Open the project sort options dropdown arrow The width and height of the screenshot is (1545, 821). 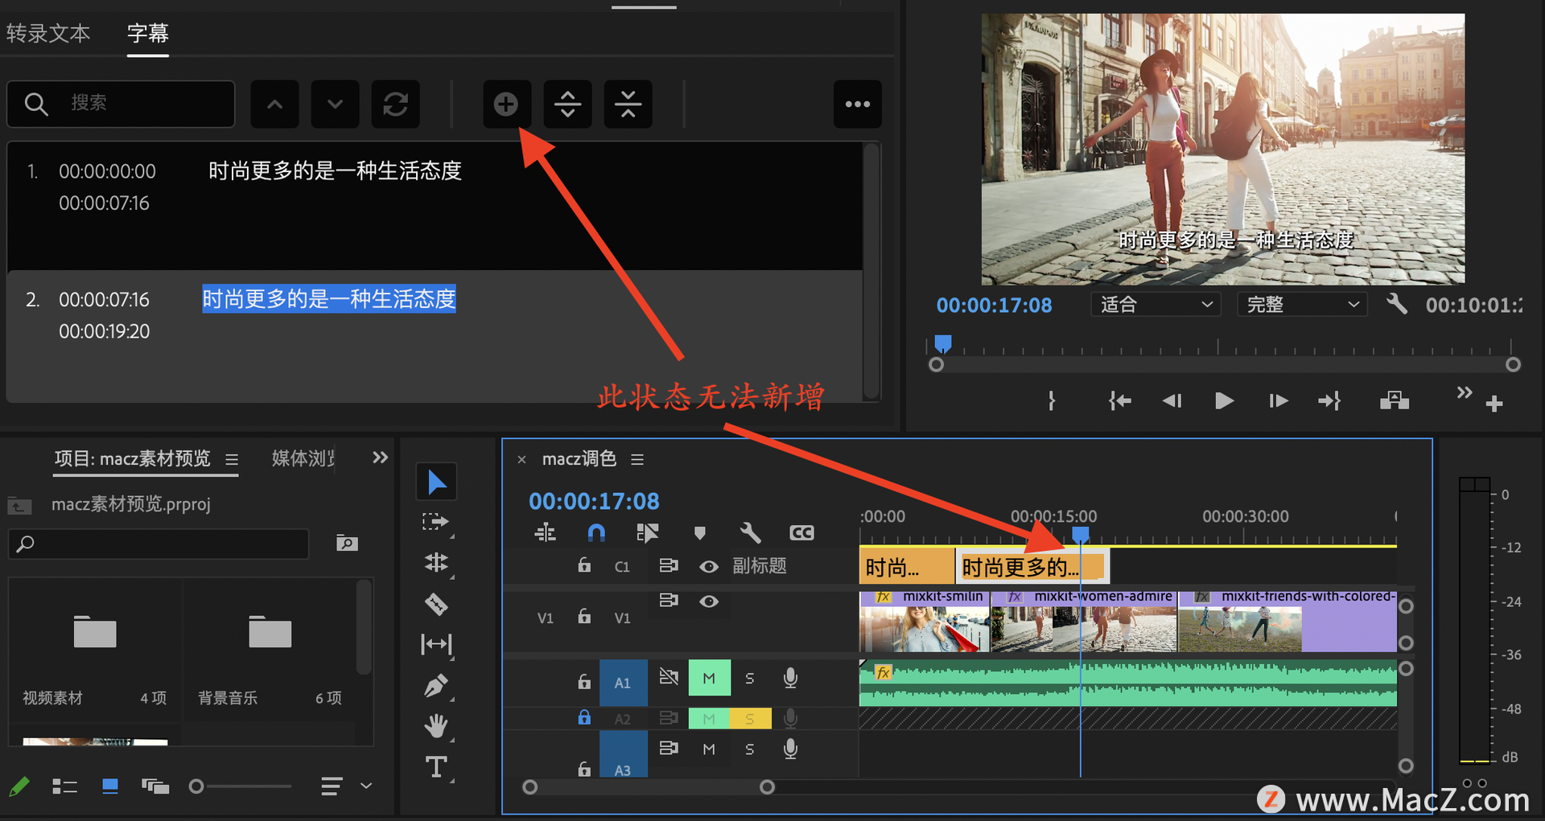coord(366,786)
